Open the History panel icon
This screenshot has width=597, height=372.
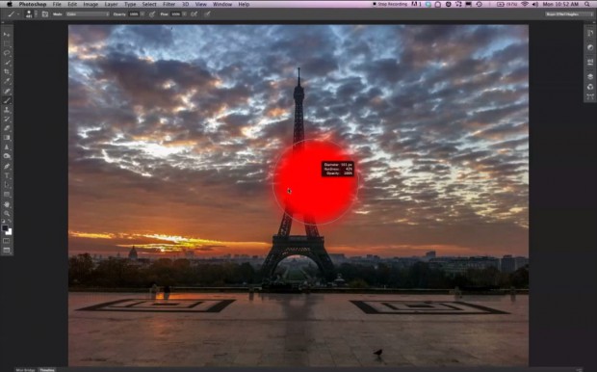point(590,33)
